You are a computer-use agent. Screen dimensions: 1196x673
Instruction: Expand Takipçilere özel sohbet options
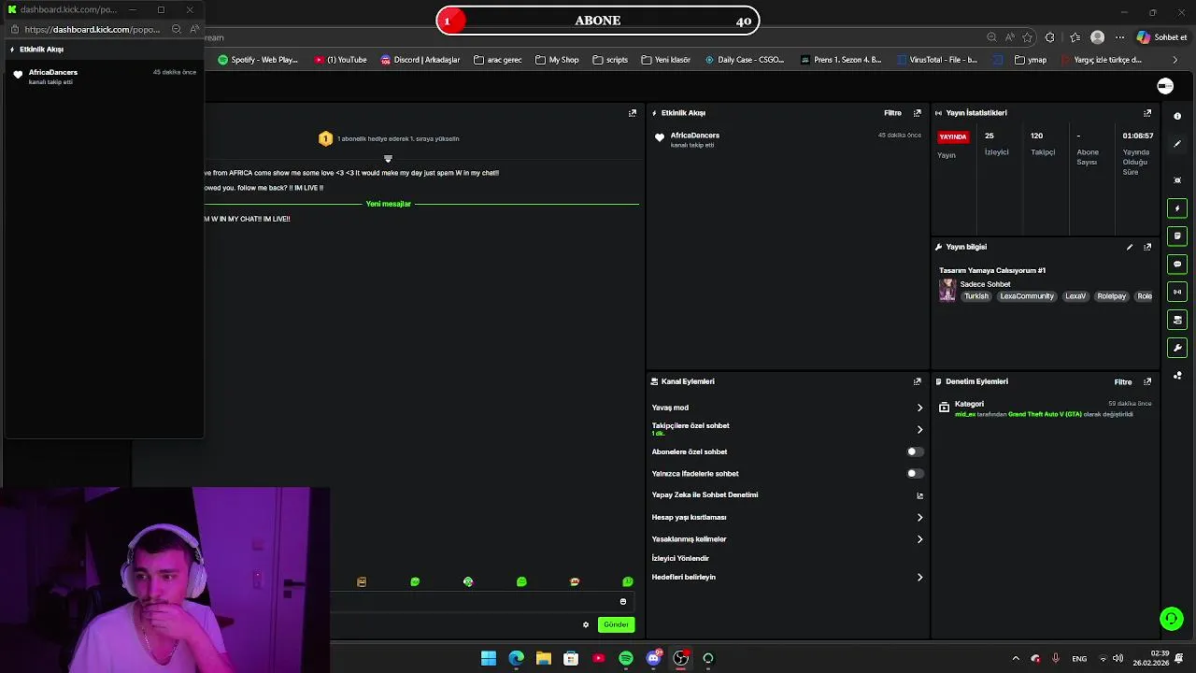(x=919, y=430)
